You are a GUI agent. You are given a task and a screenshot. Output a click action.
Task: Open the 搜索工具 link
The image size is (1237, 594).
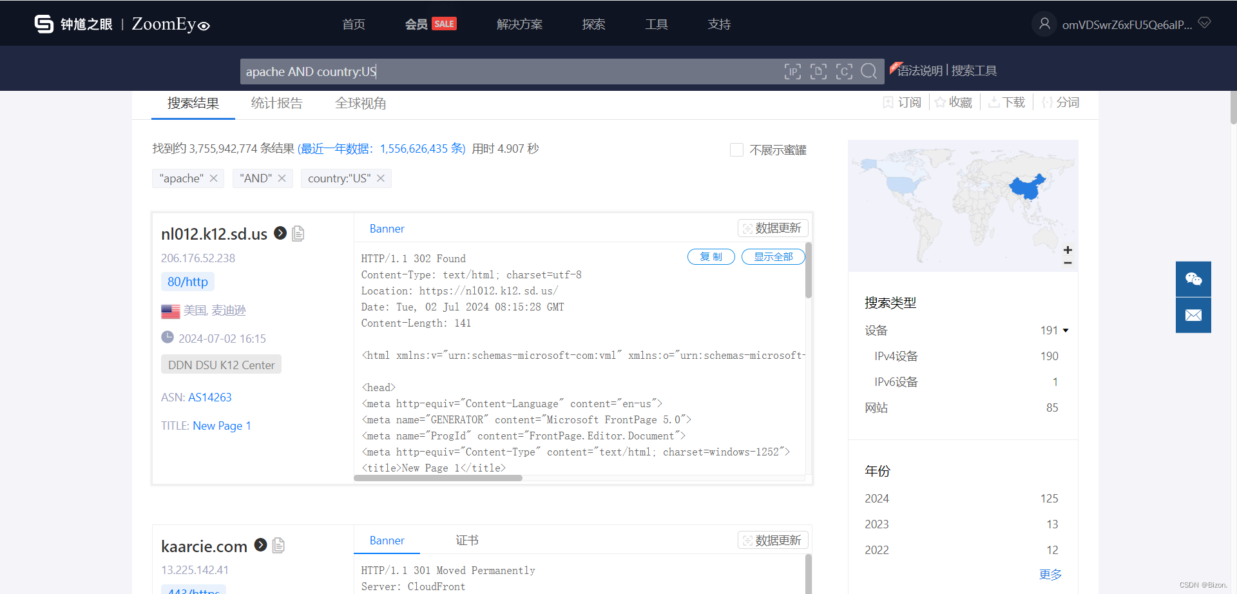click(x=974, y=71)
